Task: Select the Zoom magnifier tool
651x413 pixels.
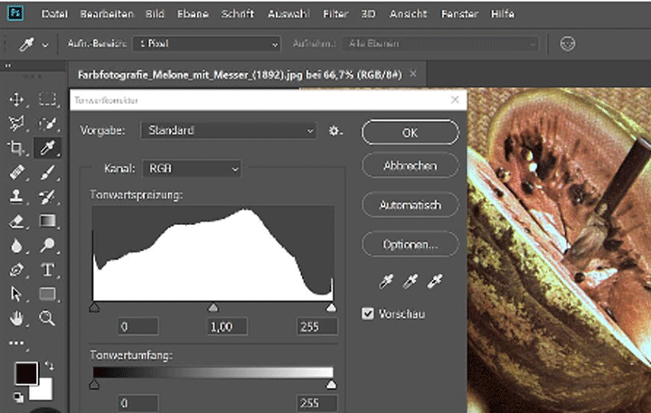Action: (47, 318)
